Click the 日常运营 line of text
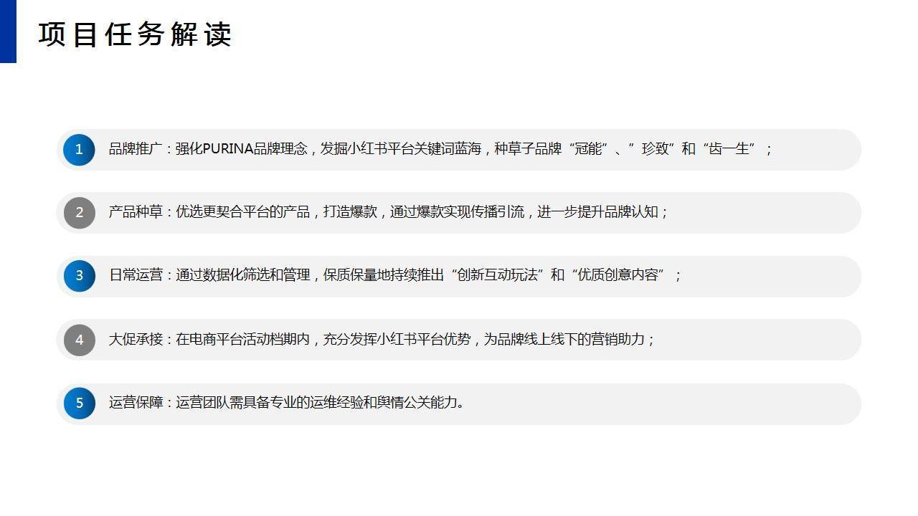 [395, 275]
